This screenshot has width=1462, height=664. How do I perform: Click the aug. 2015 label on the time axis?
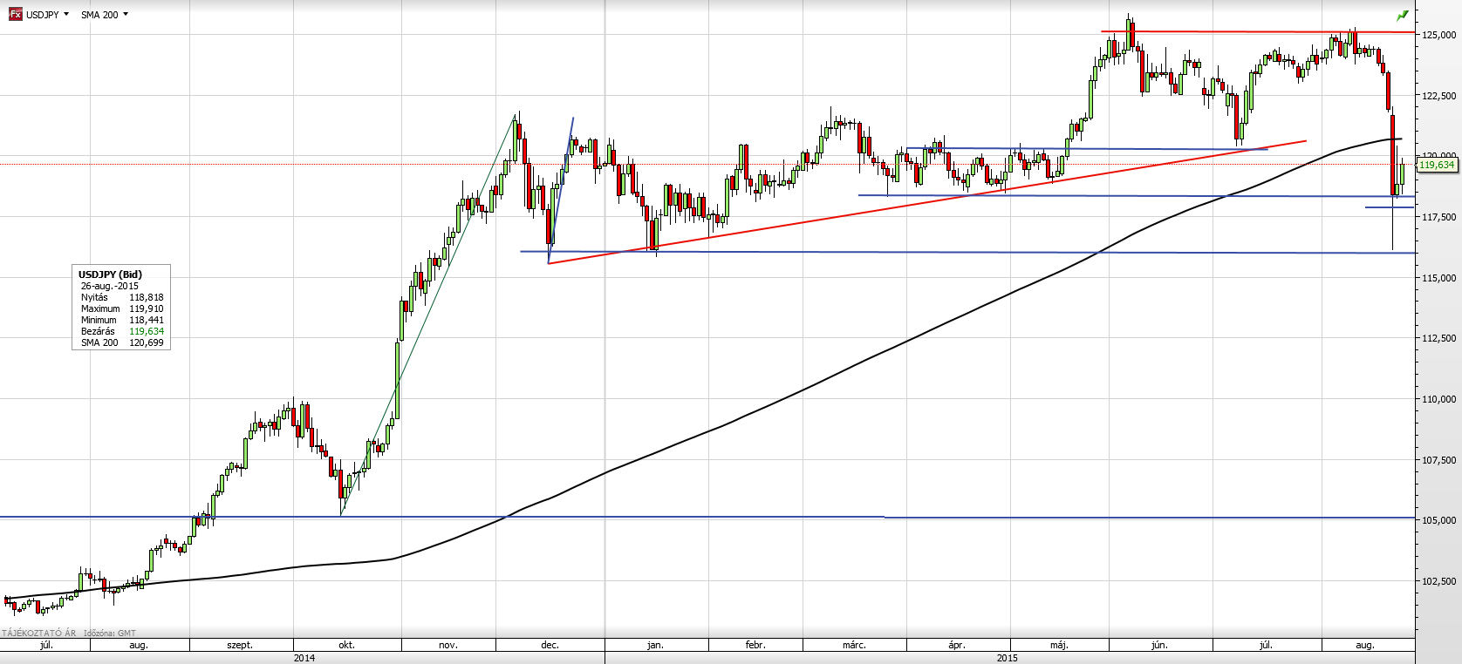click(x=1365, y=646)
